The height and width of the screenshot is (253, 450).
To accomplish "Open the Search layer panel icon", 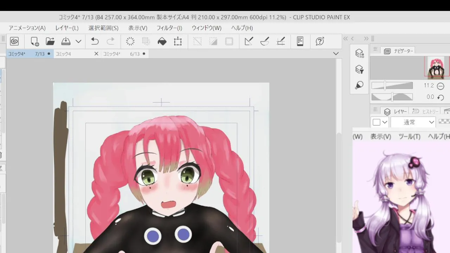I will (x=359, y=69).
